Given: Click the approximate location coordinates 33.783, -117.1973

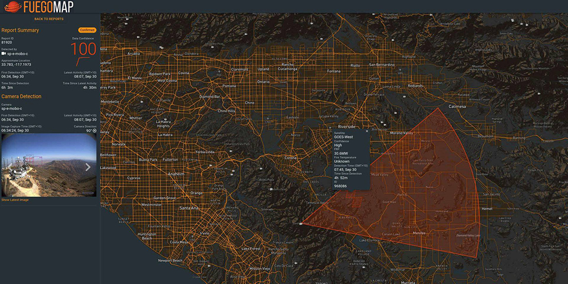Looking at the screenshot, I should click(16, 65).
